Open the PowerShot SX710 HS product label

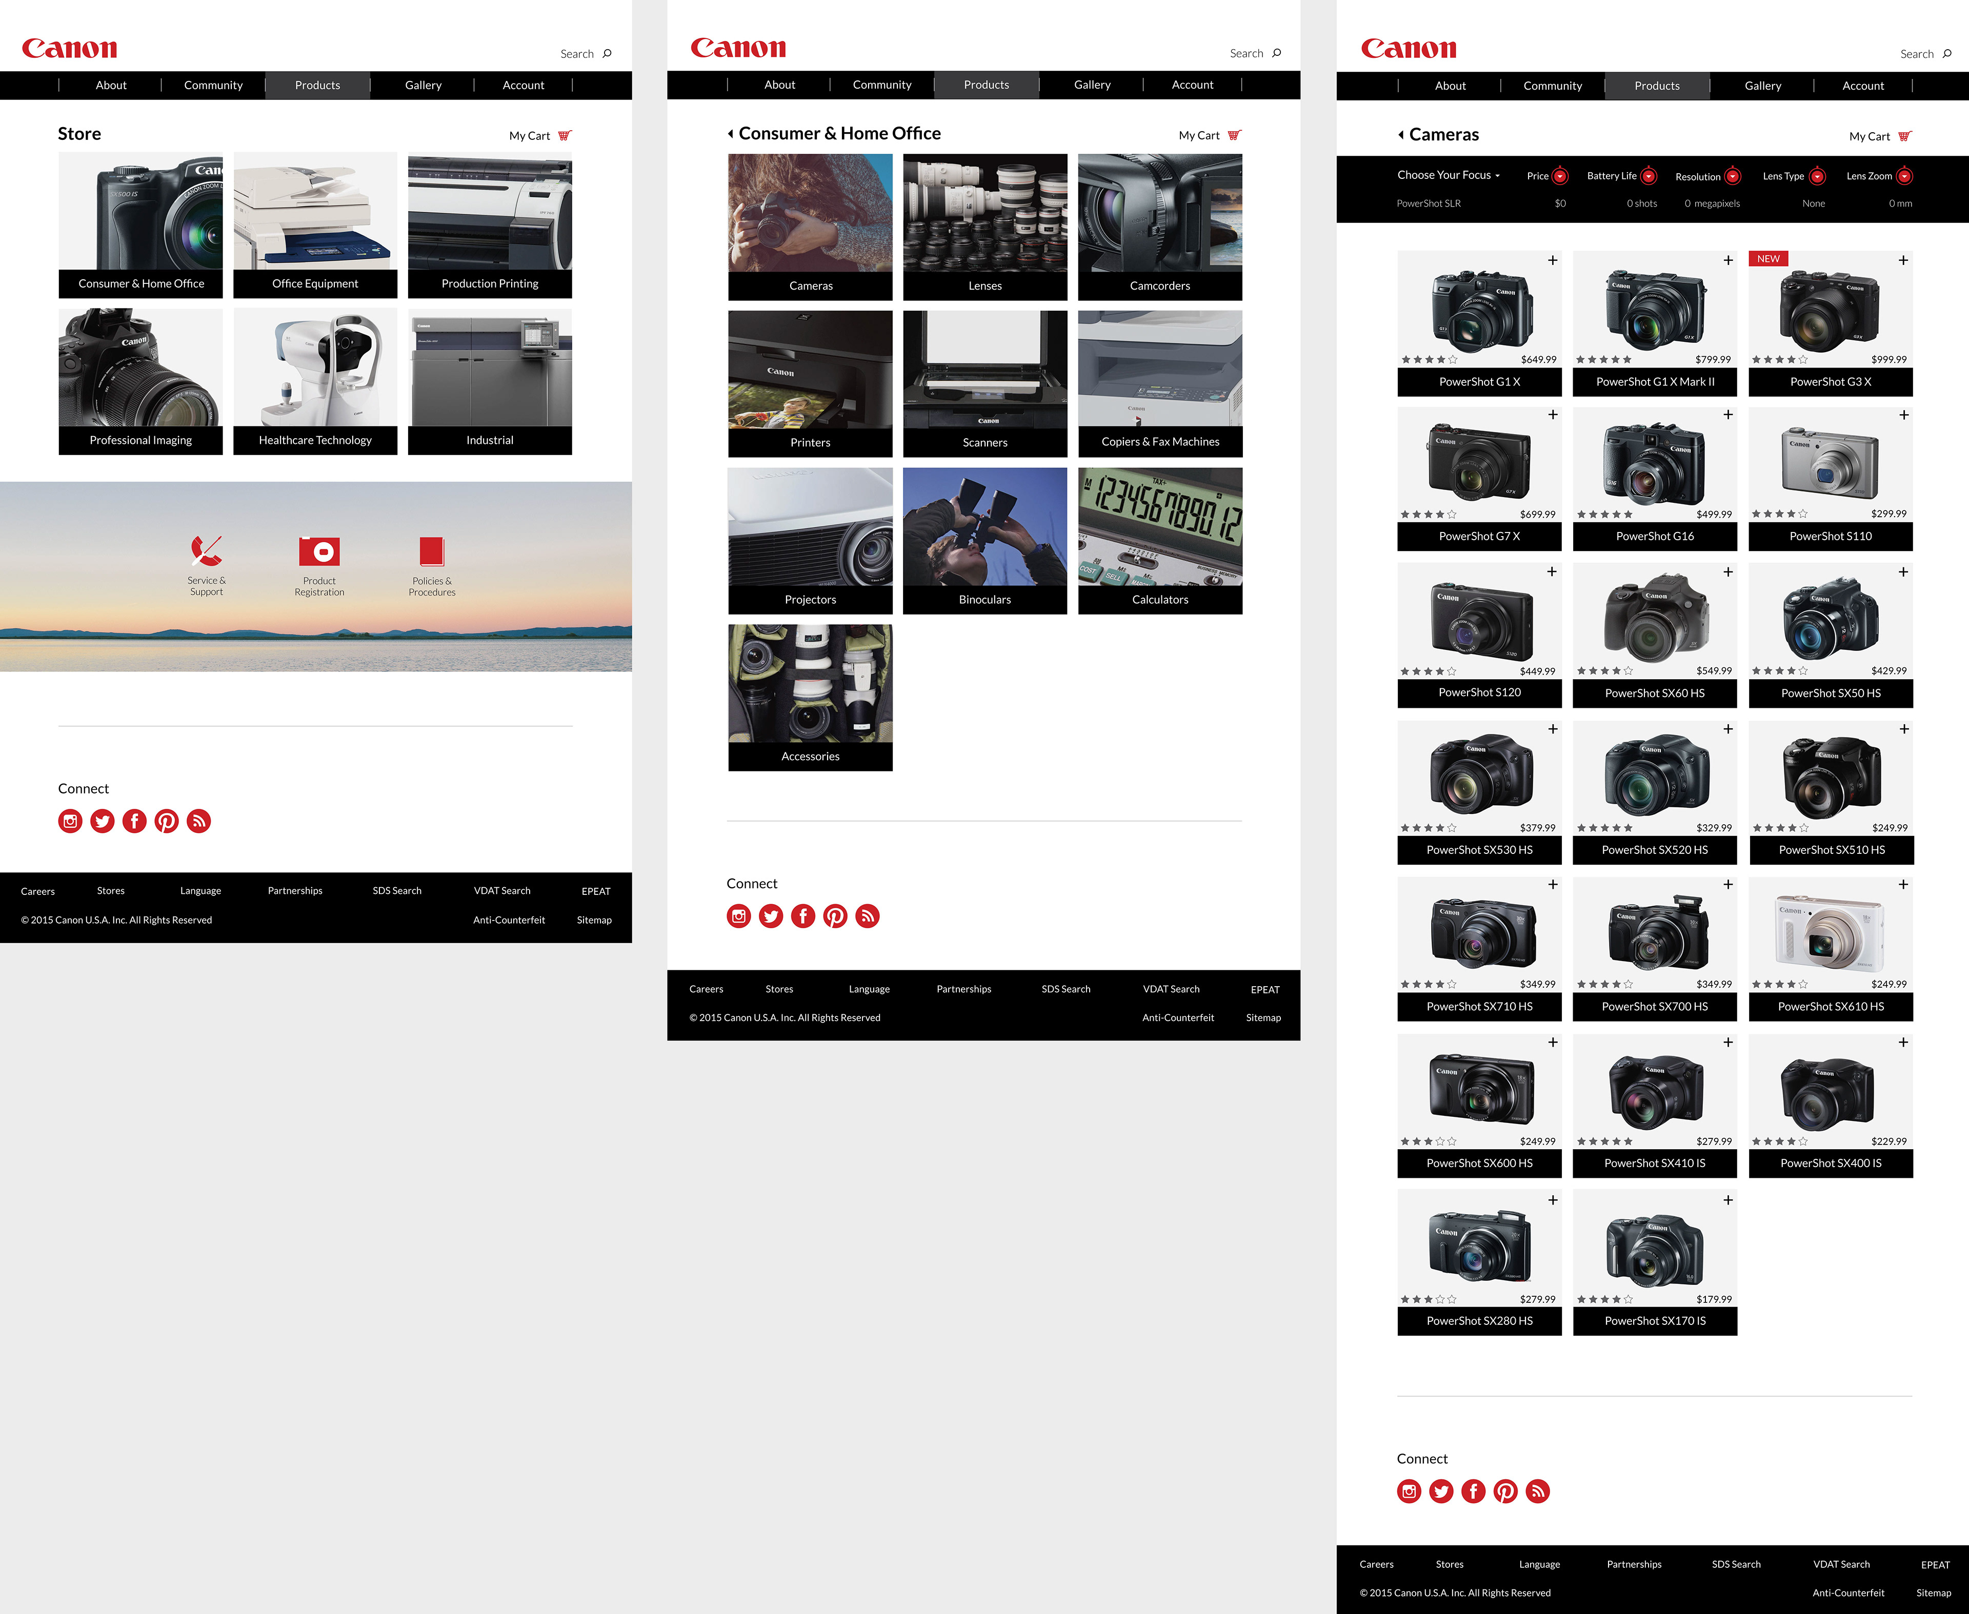coord(1479,1006)
